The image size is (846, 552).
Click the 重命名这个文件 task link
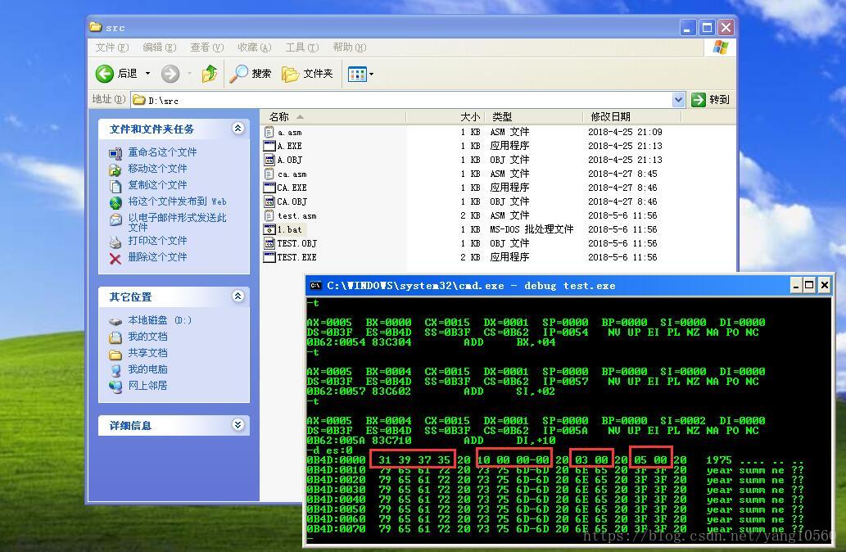(162, 152)
